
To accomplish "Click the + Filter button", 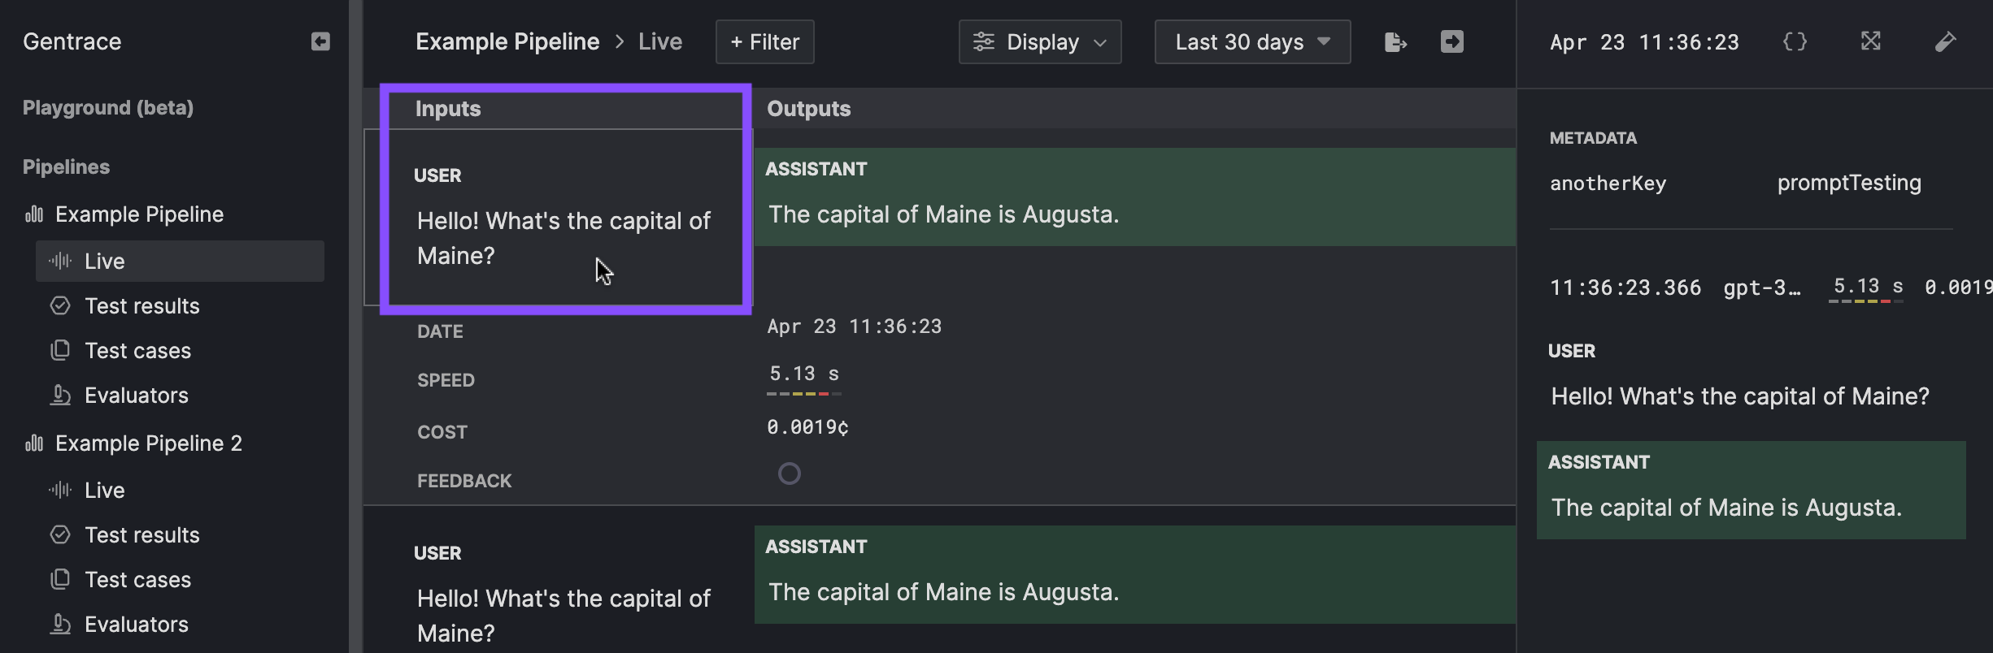I will click(765, 41).
